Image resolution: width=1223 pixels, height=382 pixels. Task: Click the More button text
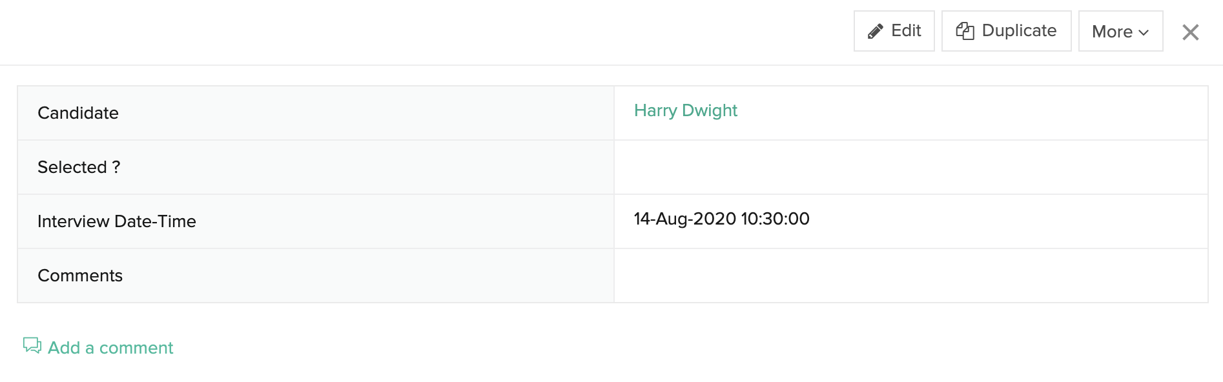1112,32
